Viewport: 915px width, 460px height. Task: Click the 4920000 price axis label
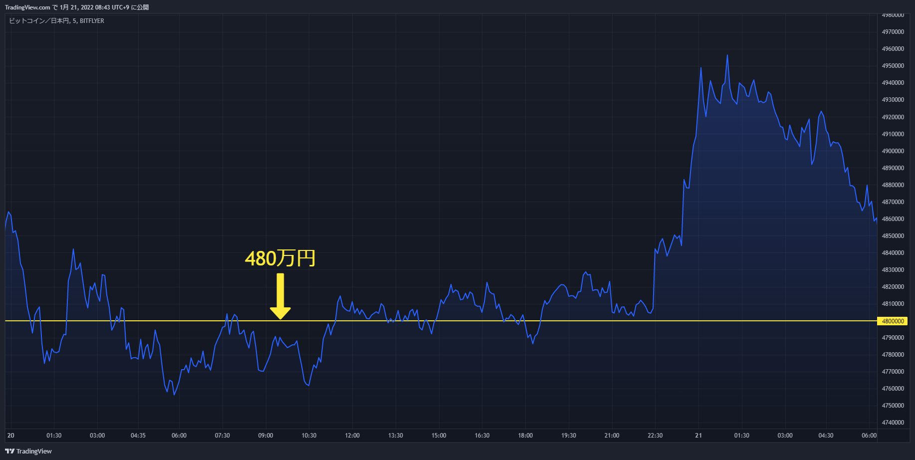click(893, 117)
